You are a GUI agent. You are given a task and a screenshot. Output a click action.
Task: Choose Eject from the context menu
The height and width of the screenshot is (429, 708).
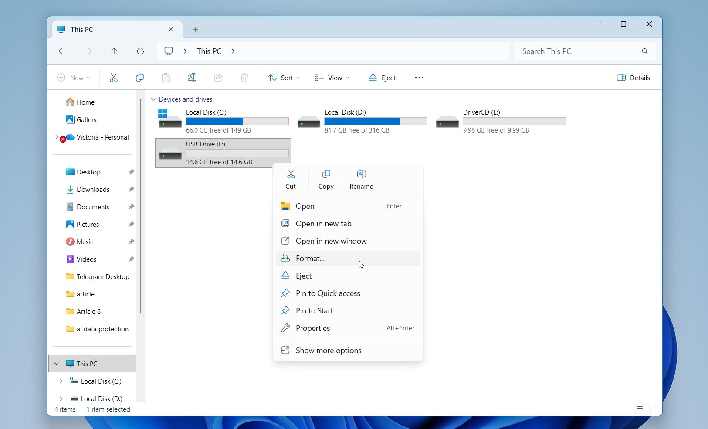click(x=348, y=276)
